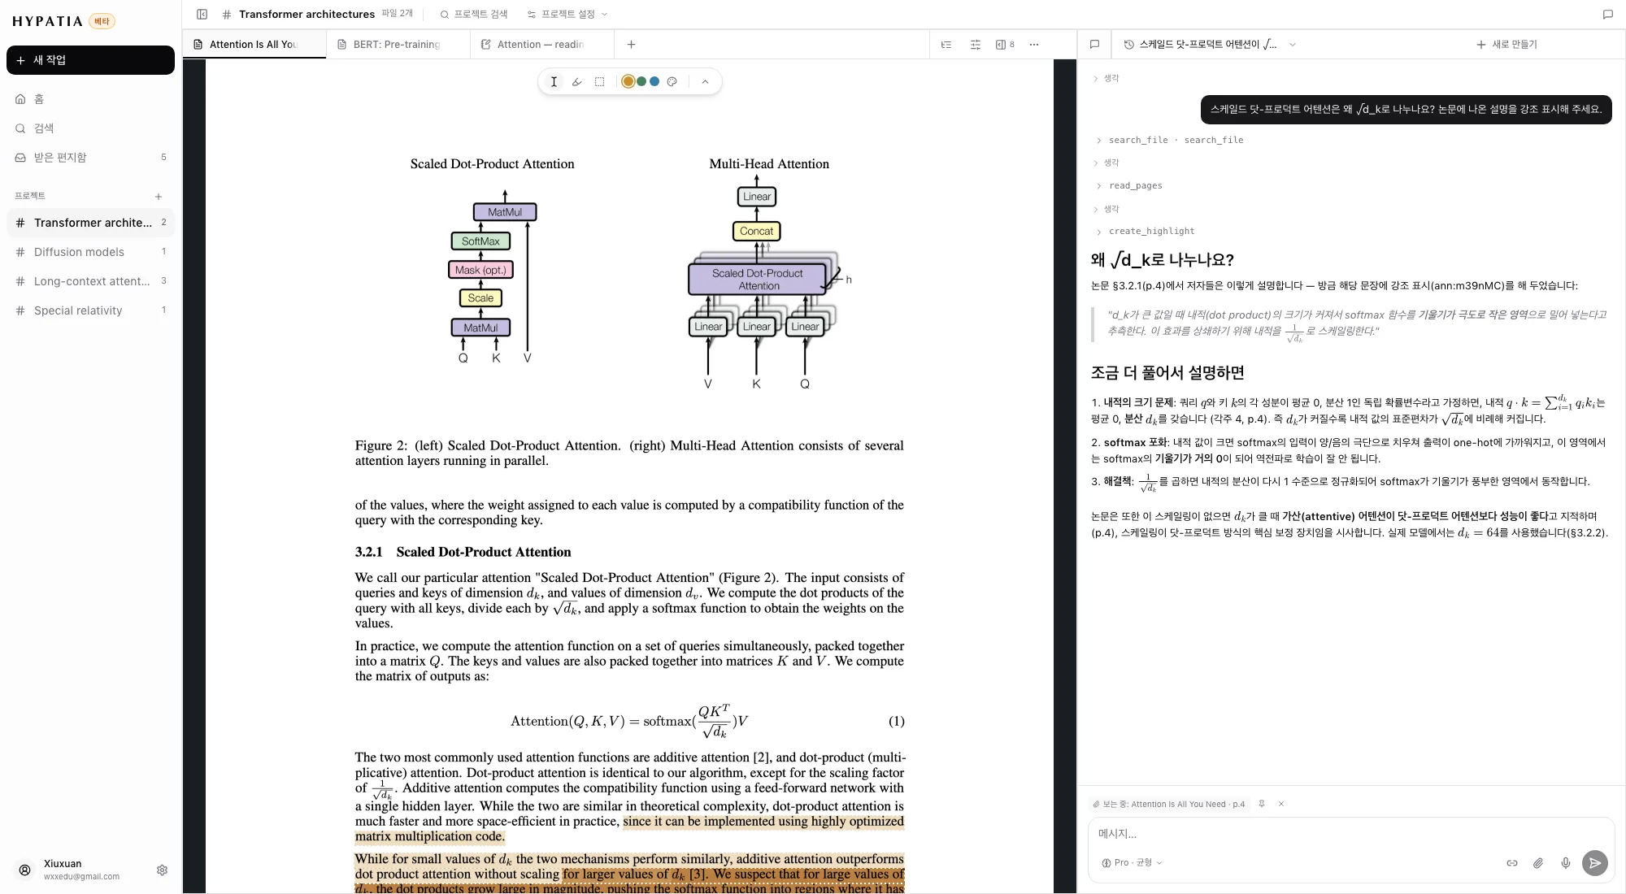
Task: Click the chat panel tab icon
Action: pos(1094,45)
